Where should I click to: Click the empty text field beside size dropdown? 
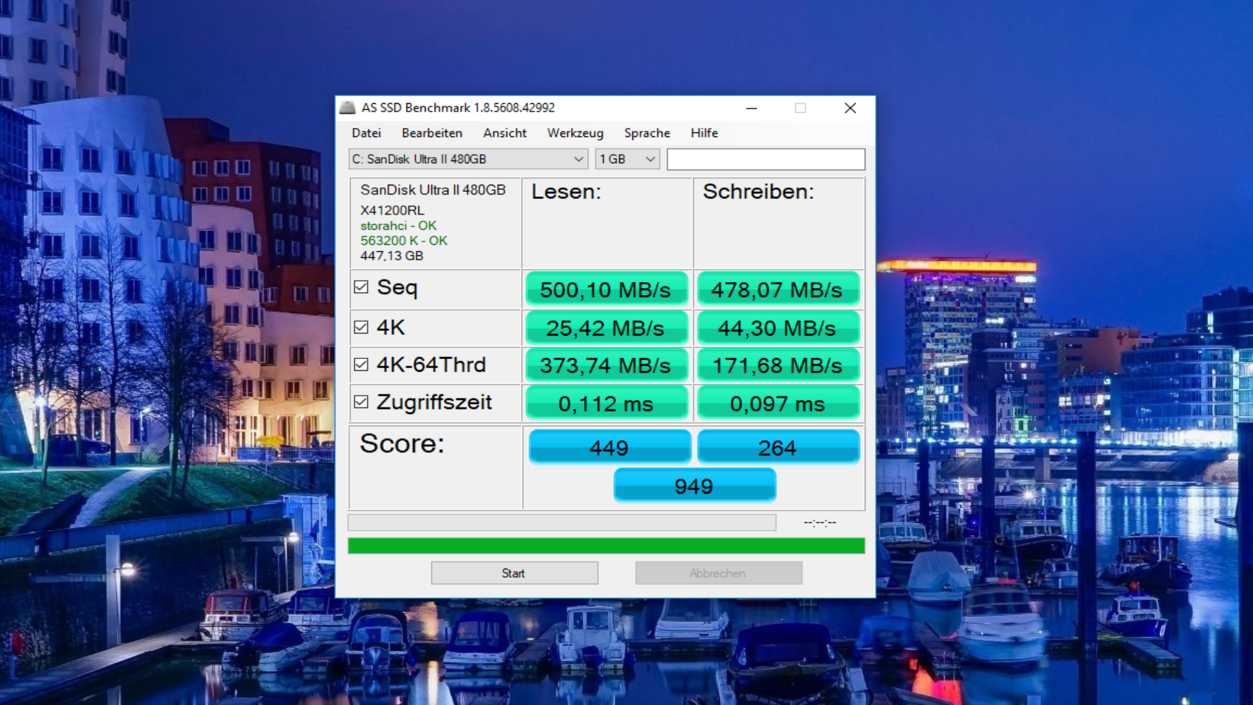click(x=766, y=159)
